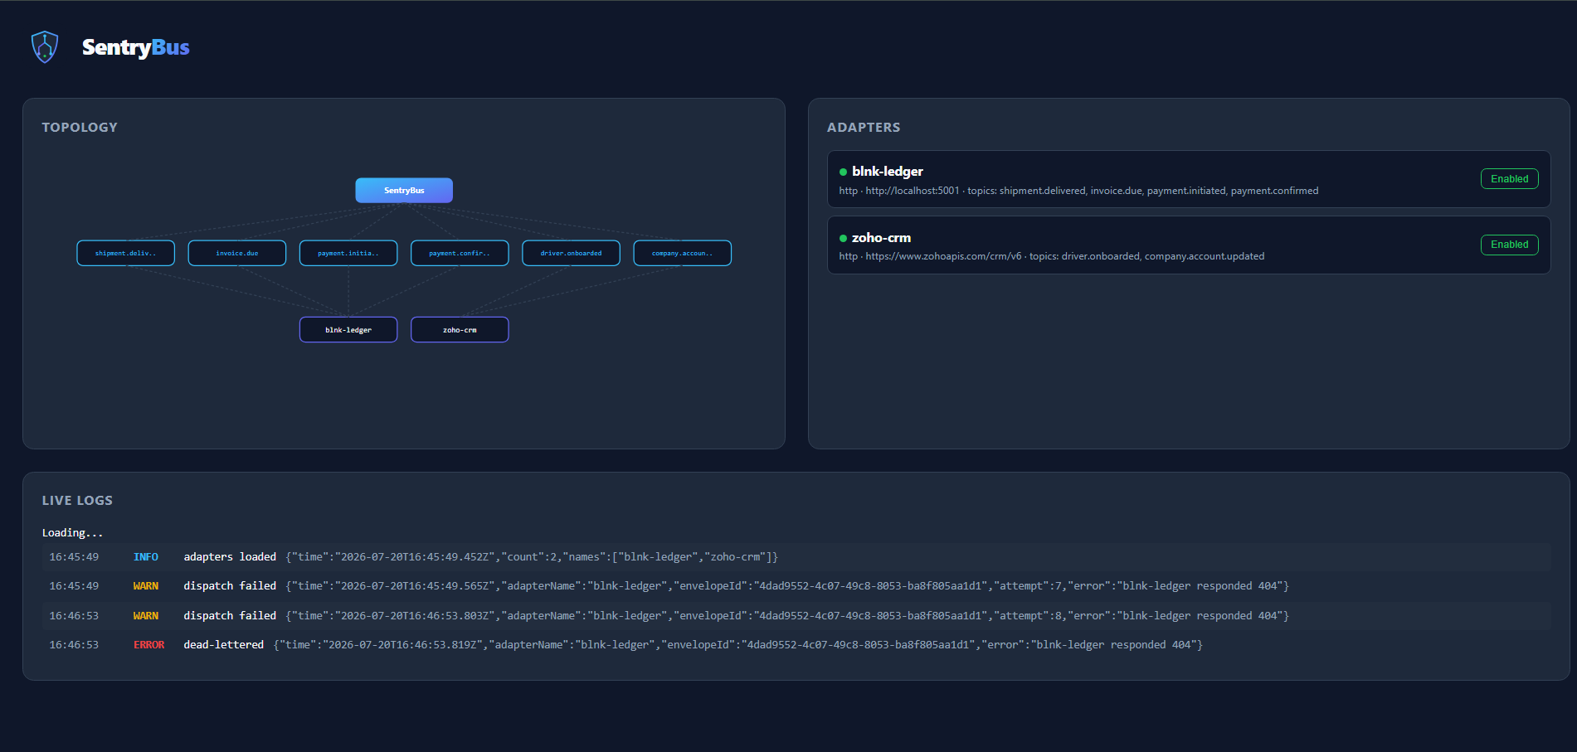Select the invoice.due topic node
This screenshot has height=752, width=1577.
pyautogui.click(x=237, y=253)
